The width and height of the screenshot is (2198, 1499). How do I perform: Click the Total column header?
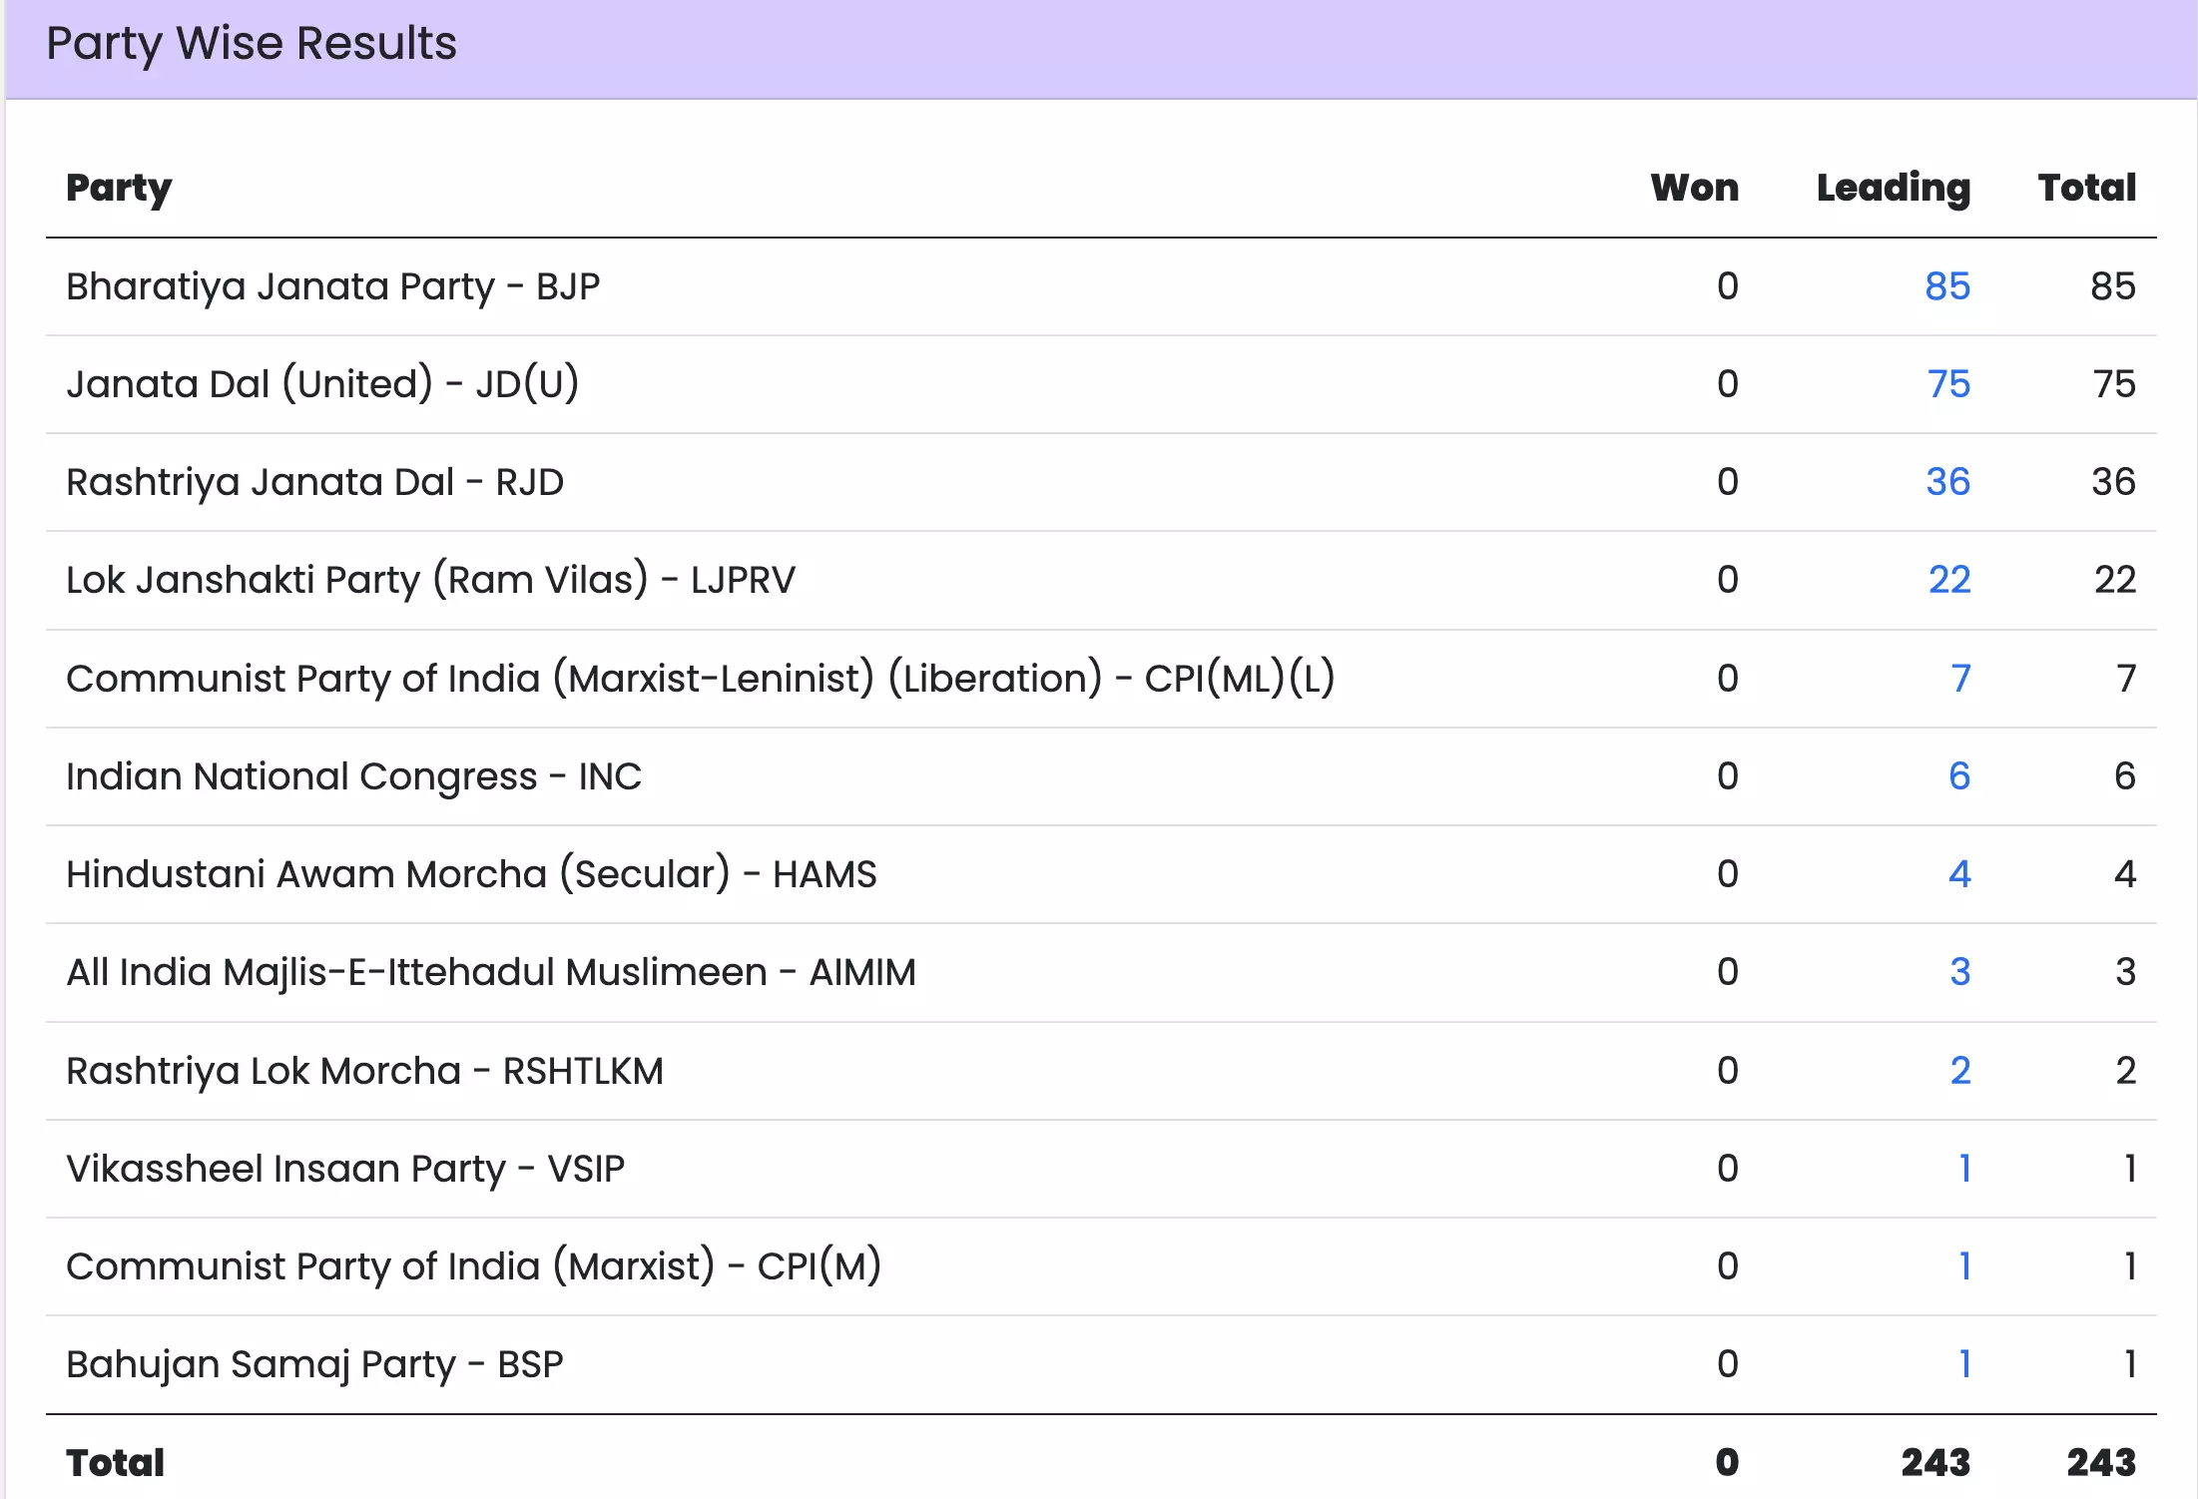point(2086,188)
